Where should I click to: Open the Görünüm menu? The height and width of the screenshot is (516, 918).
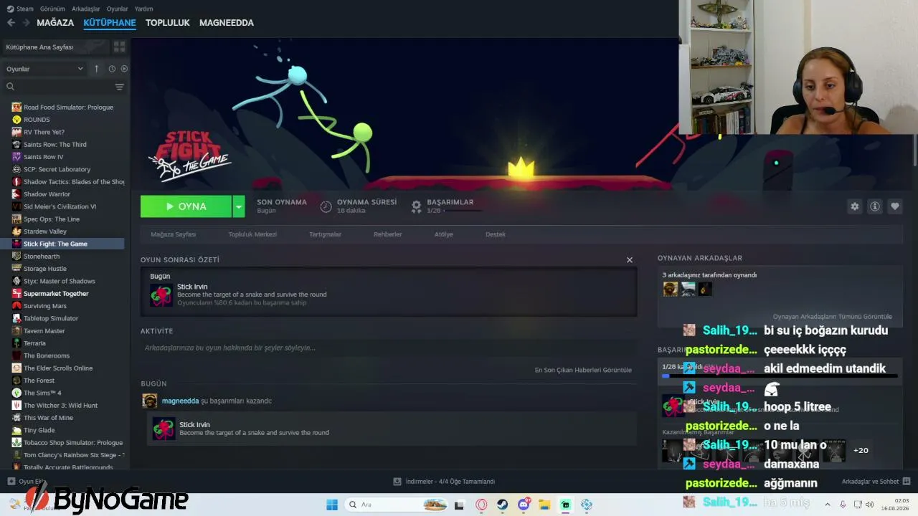(52, 9)
